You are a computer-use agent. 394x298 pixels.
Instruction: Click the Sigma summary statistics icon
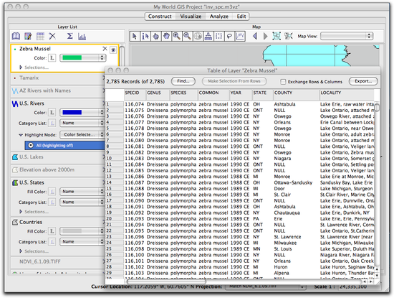[70, 37]
